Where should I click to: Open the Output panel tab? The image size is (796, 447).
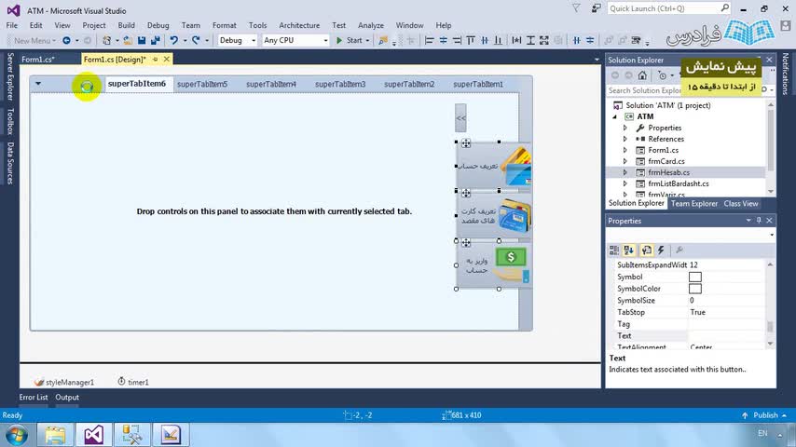67,398
